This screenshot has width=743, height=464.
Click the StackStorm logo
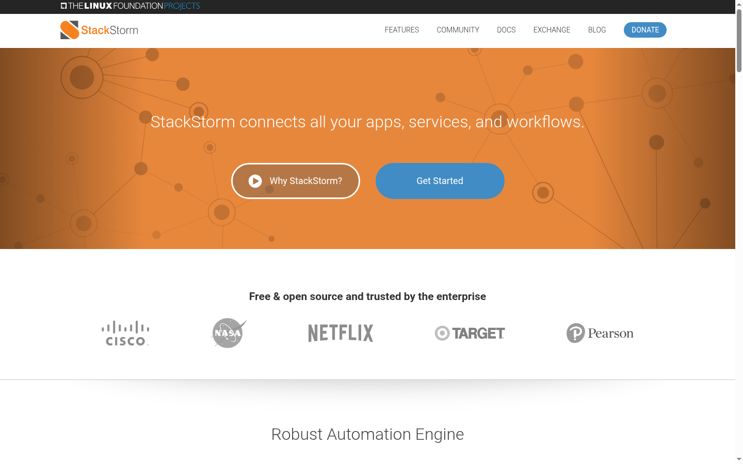point(99,30)
